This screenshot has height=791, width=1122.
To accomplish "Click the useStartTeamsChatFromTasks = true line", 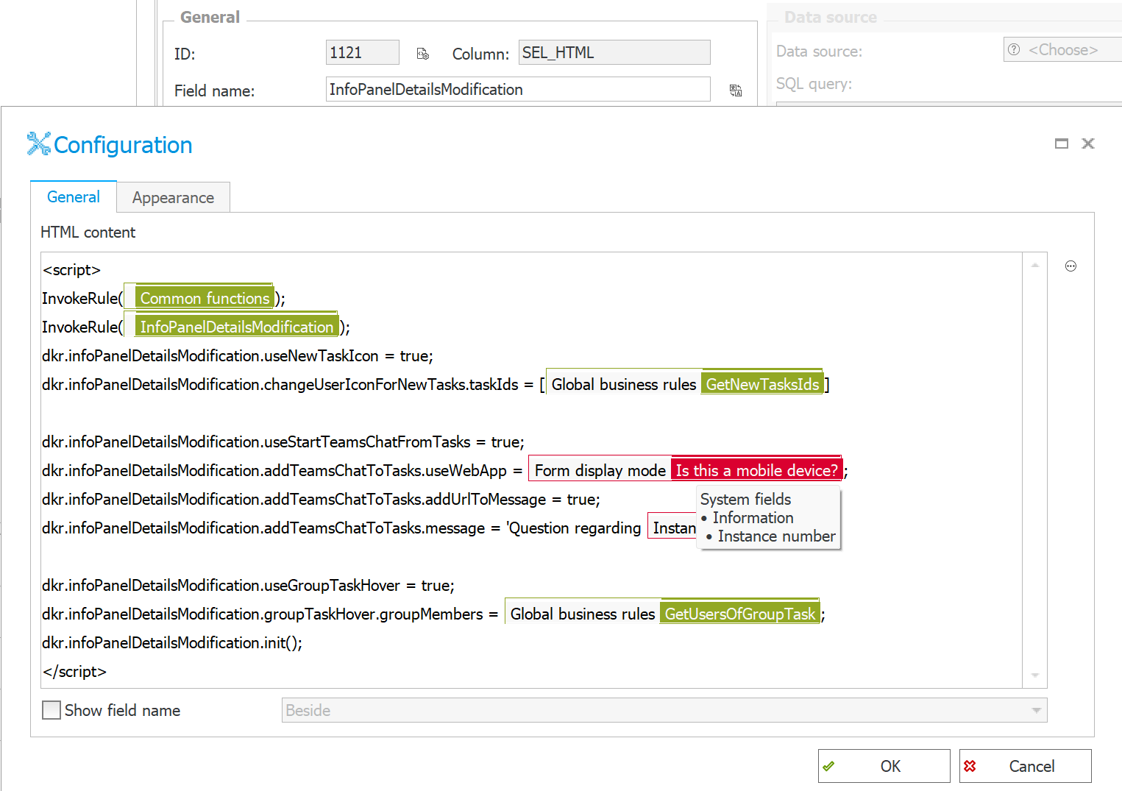I will coord(283,441).
